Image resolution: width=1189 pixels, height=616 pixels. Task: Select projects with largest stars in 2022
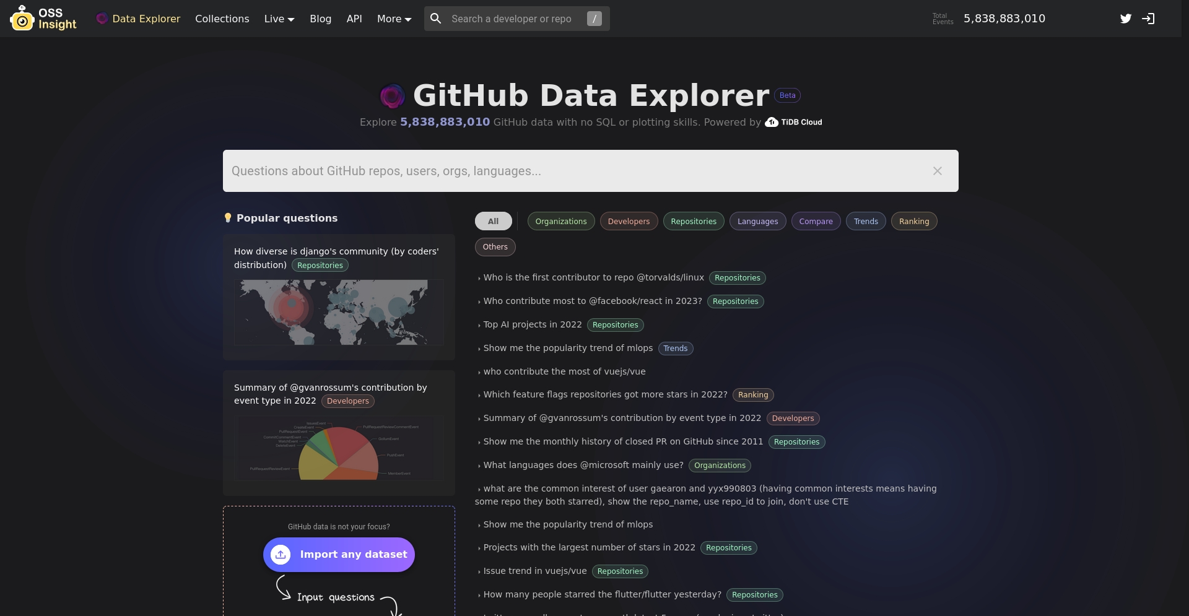(589, 547)
